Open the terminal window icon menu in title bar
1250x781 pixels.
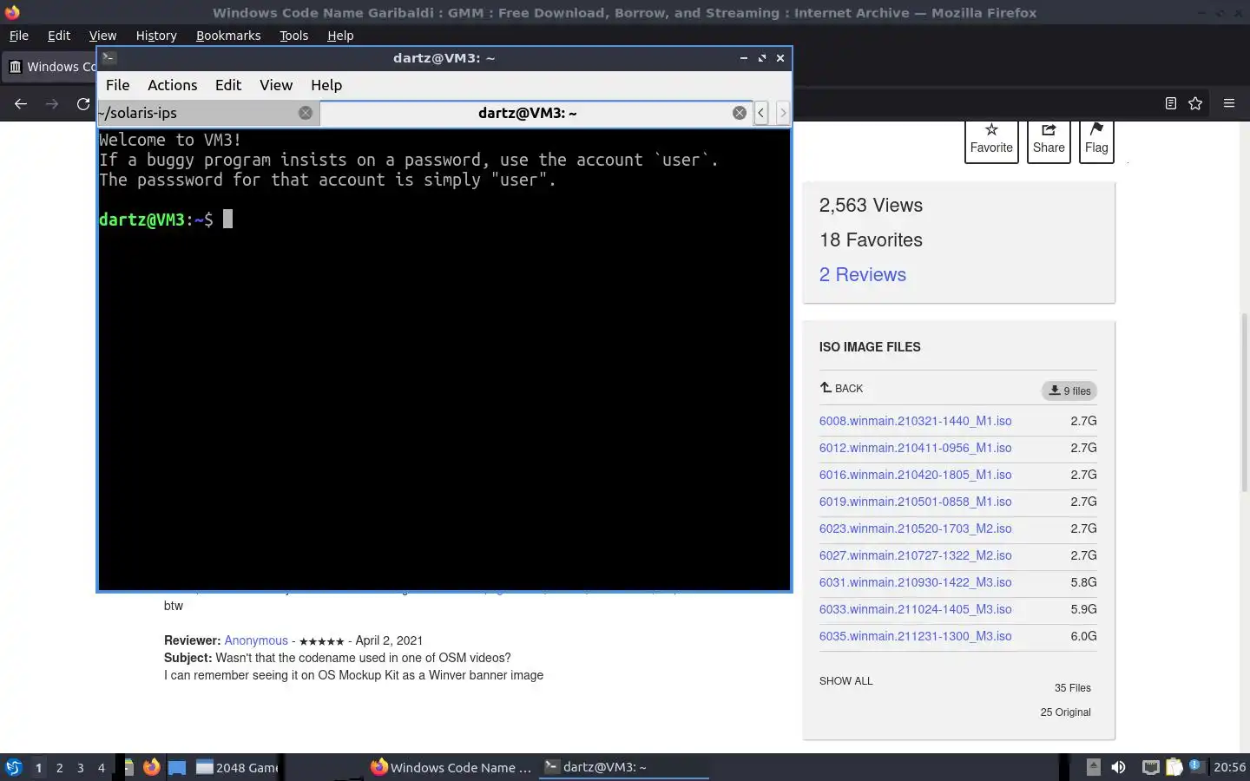109,58
